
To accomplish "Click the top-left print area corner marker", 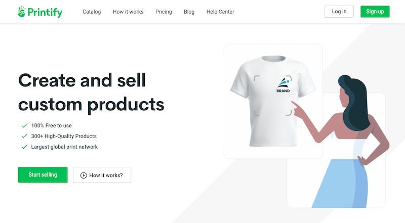I will click(257, 78).
